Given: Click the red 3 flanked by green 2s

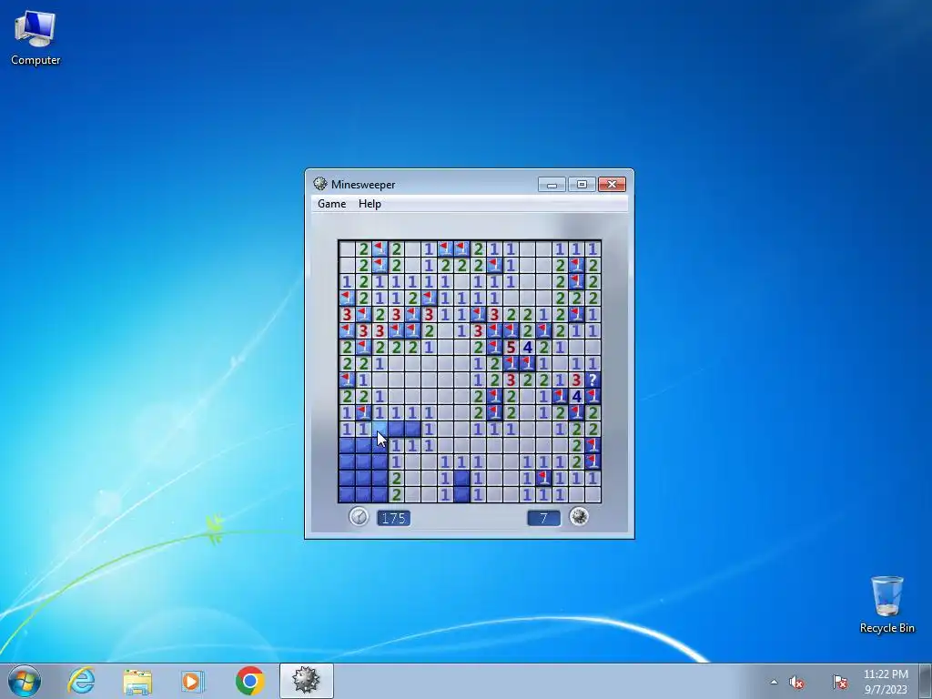Looking at the screenshot, I should [x=511, y=380].
